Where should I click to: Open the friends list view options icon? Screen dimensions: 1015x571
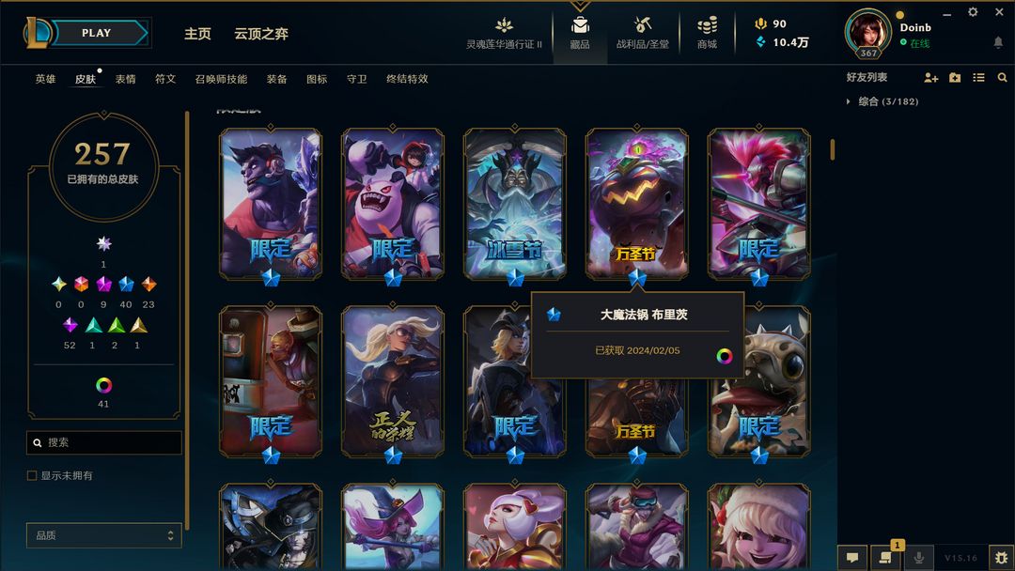pyautogui.click(x=978, y=78)
